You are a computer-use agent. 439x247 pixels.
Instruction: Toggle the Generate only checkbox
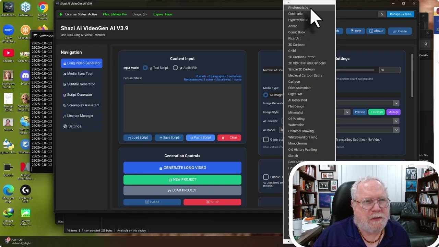coord(266,140)
